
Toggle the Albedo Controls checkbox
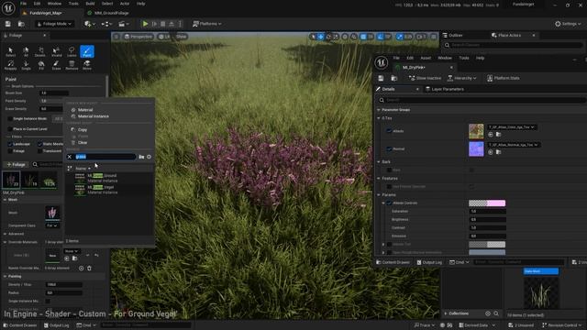389,203
